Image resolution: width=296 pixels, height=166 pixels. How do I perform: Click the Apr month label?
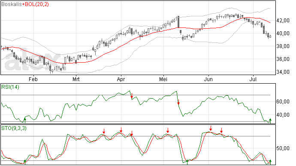point(121,79)
